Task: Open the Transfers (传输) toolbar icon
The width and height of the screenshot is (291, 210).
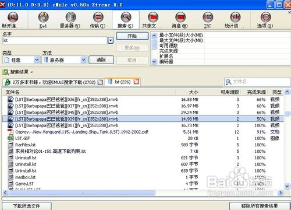Action: coord(98,17)
